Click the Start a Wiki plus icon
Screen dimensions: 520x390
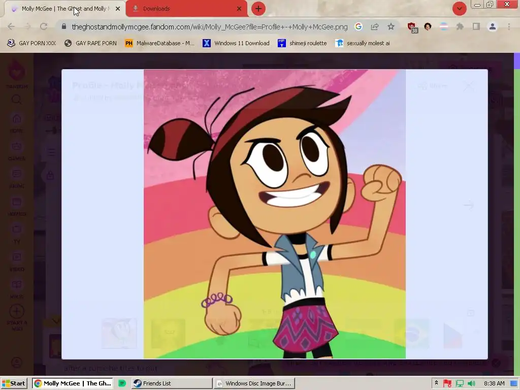click(17, 311)
